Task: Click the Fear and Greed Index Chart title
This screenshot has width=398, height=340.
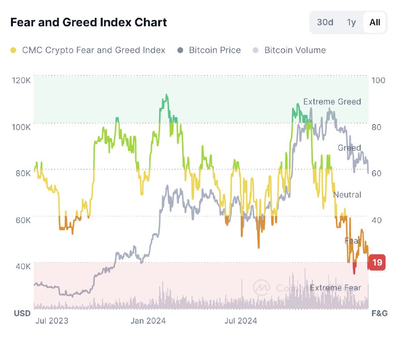Action: (x=89, y=22)
